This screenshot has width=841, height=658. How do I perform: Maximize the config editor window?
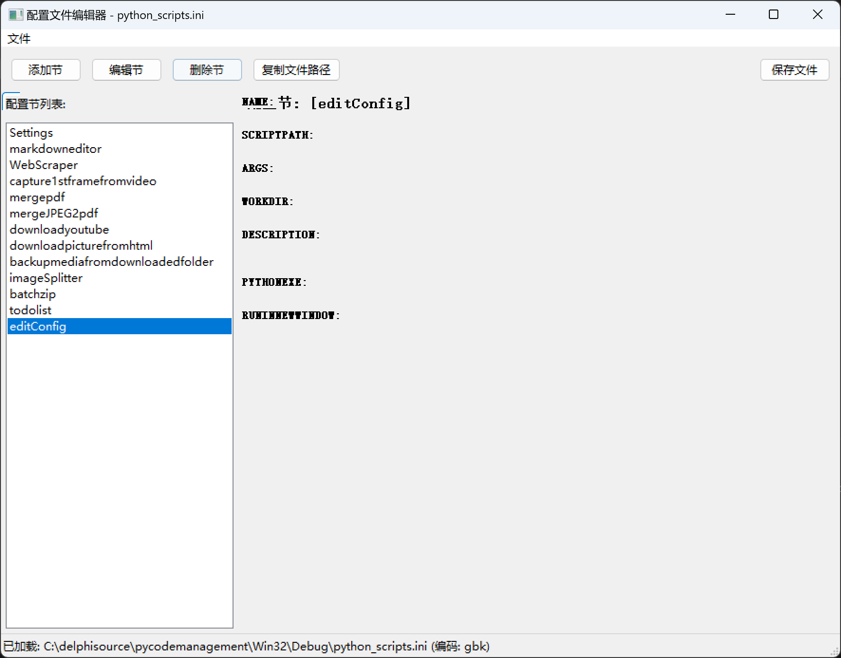tap(774, 15)
